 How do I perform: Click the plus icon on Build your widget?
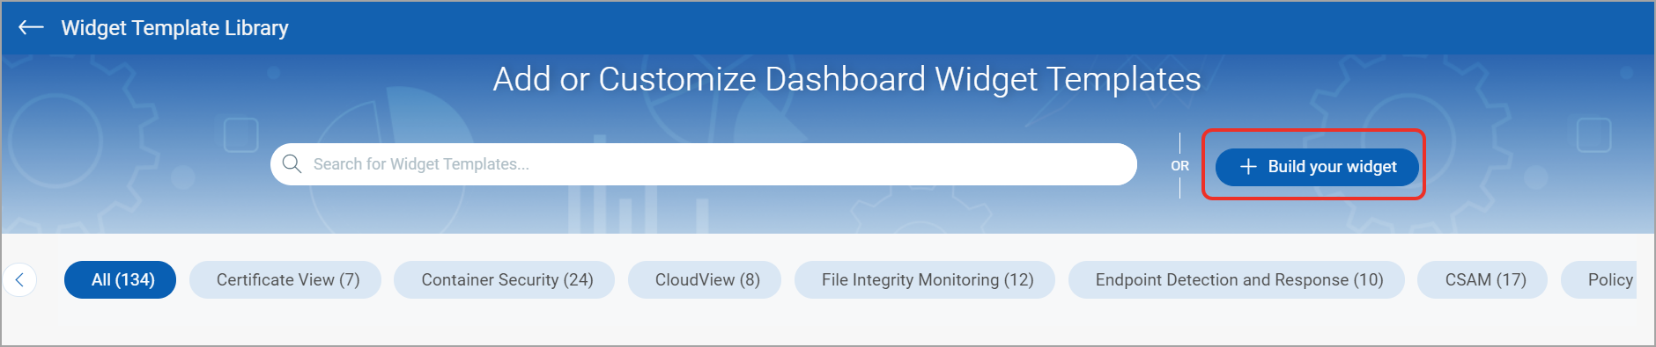pos(1248,166)
